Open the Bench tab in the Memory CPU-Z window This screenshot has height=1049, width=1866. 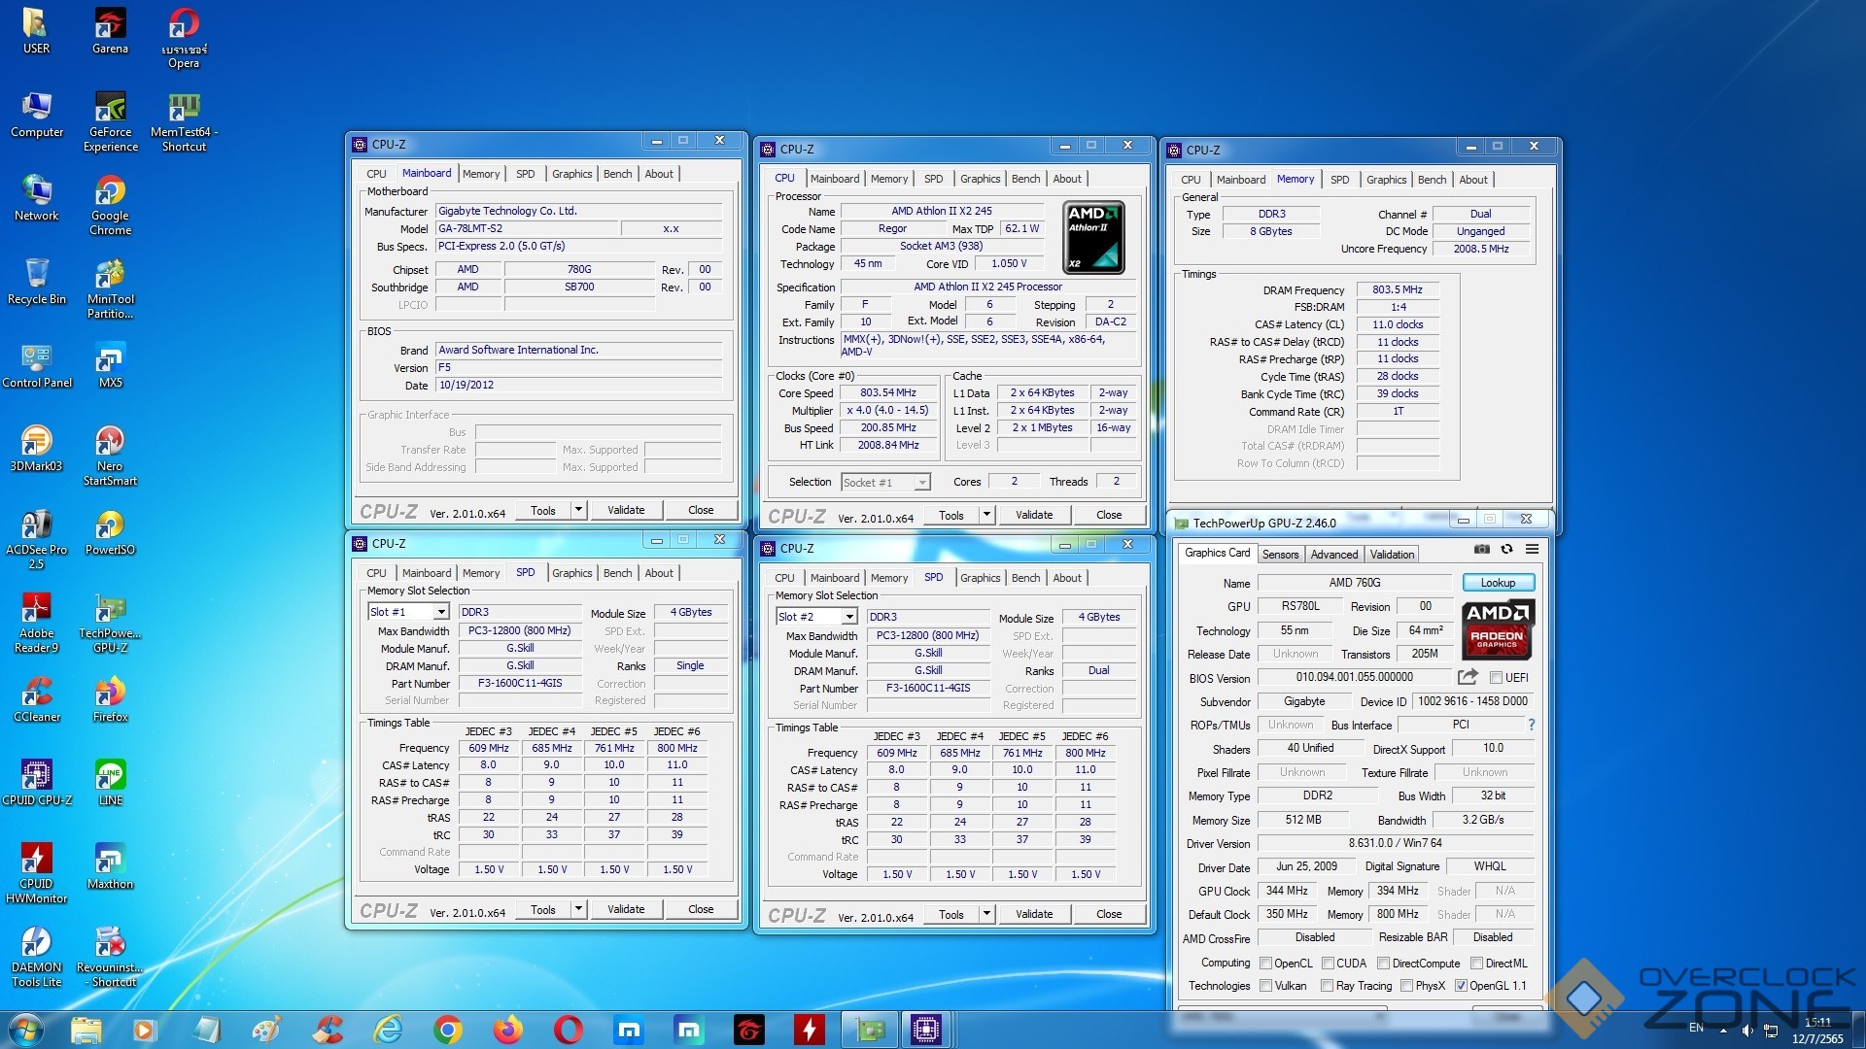click(1432, 180)
